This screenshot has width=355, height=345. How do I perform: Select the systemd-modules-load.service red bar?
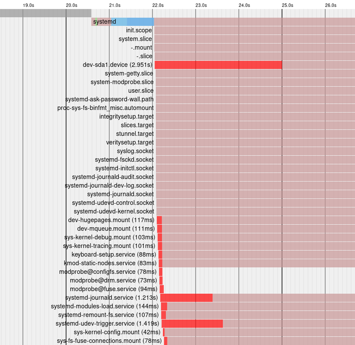[164, 306]
